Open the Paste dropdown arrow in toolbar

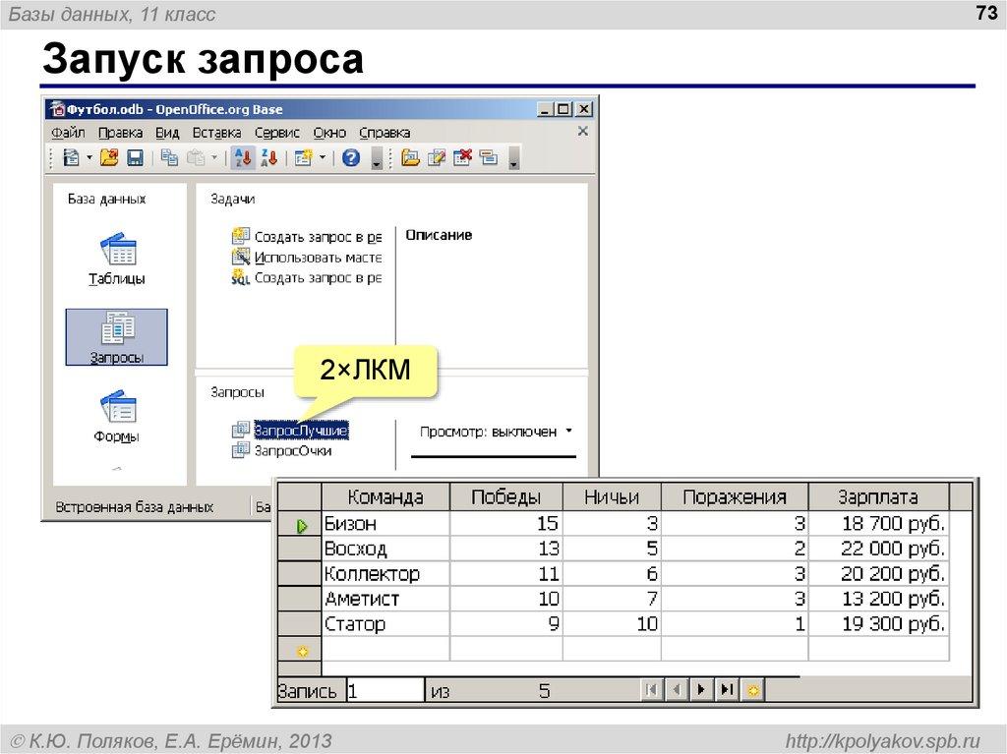point(212,157)
